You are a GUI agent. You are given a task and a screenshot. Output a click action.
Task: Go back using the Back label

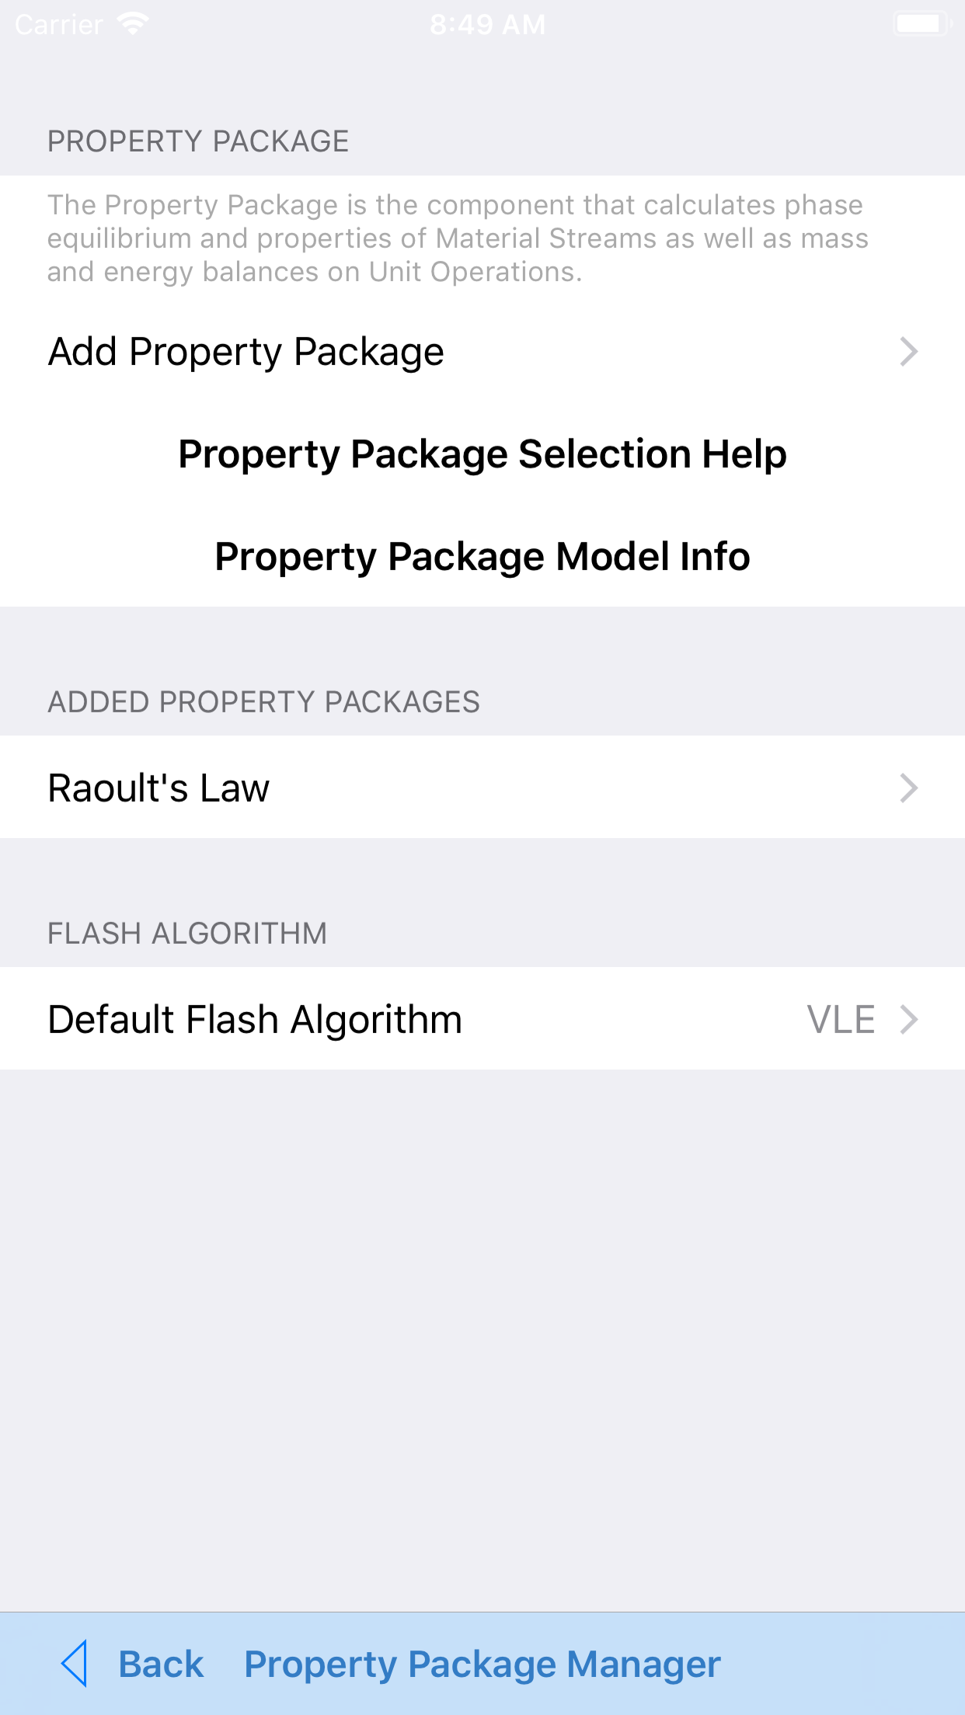161,1664
